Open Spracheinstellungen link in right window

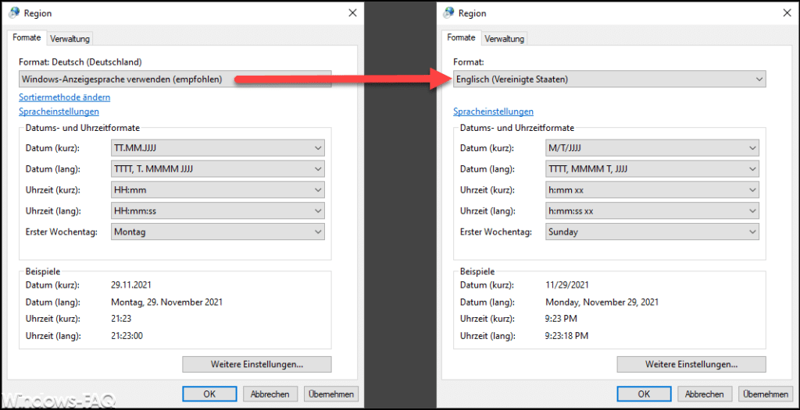tap(494, 111)
